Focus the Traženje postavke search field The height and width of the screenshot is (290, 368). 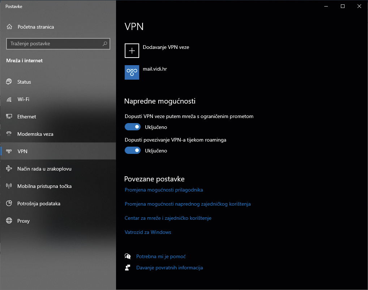click(54, 44)
